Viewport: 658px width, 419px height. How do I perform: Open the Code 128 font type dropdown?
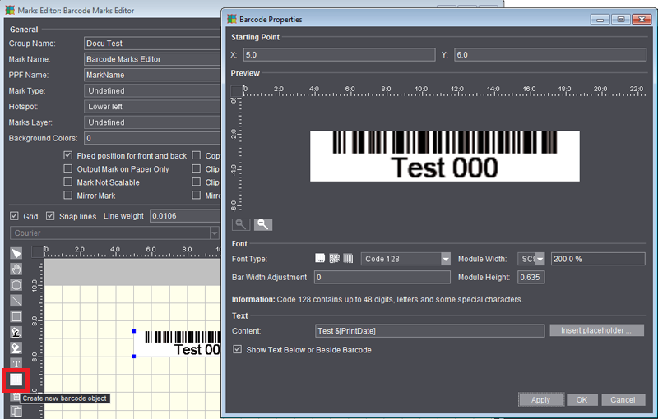coord(445,259)
